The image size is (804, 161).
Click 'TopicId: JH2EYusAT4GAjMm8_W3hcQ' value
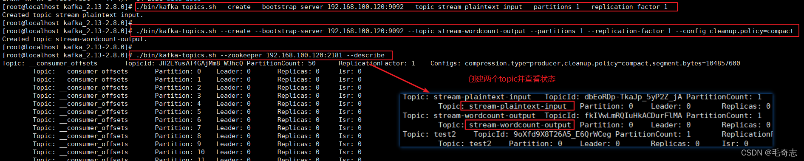point(184,63)
